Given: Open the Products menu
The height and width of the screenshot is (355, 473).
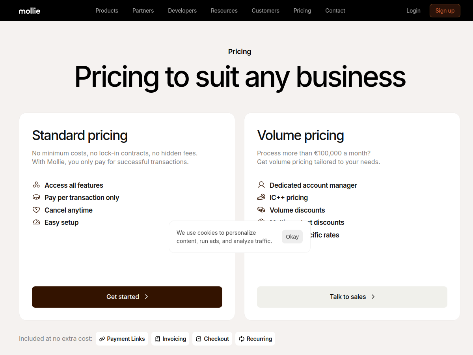Looking at the screenshot, I should (107, 11).
